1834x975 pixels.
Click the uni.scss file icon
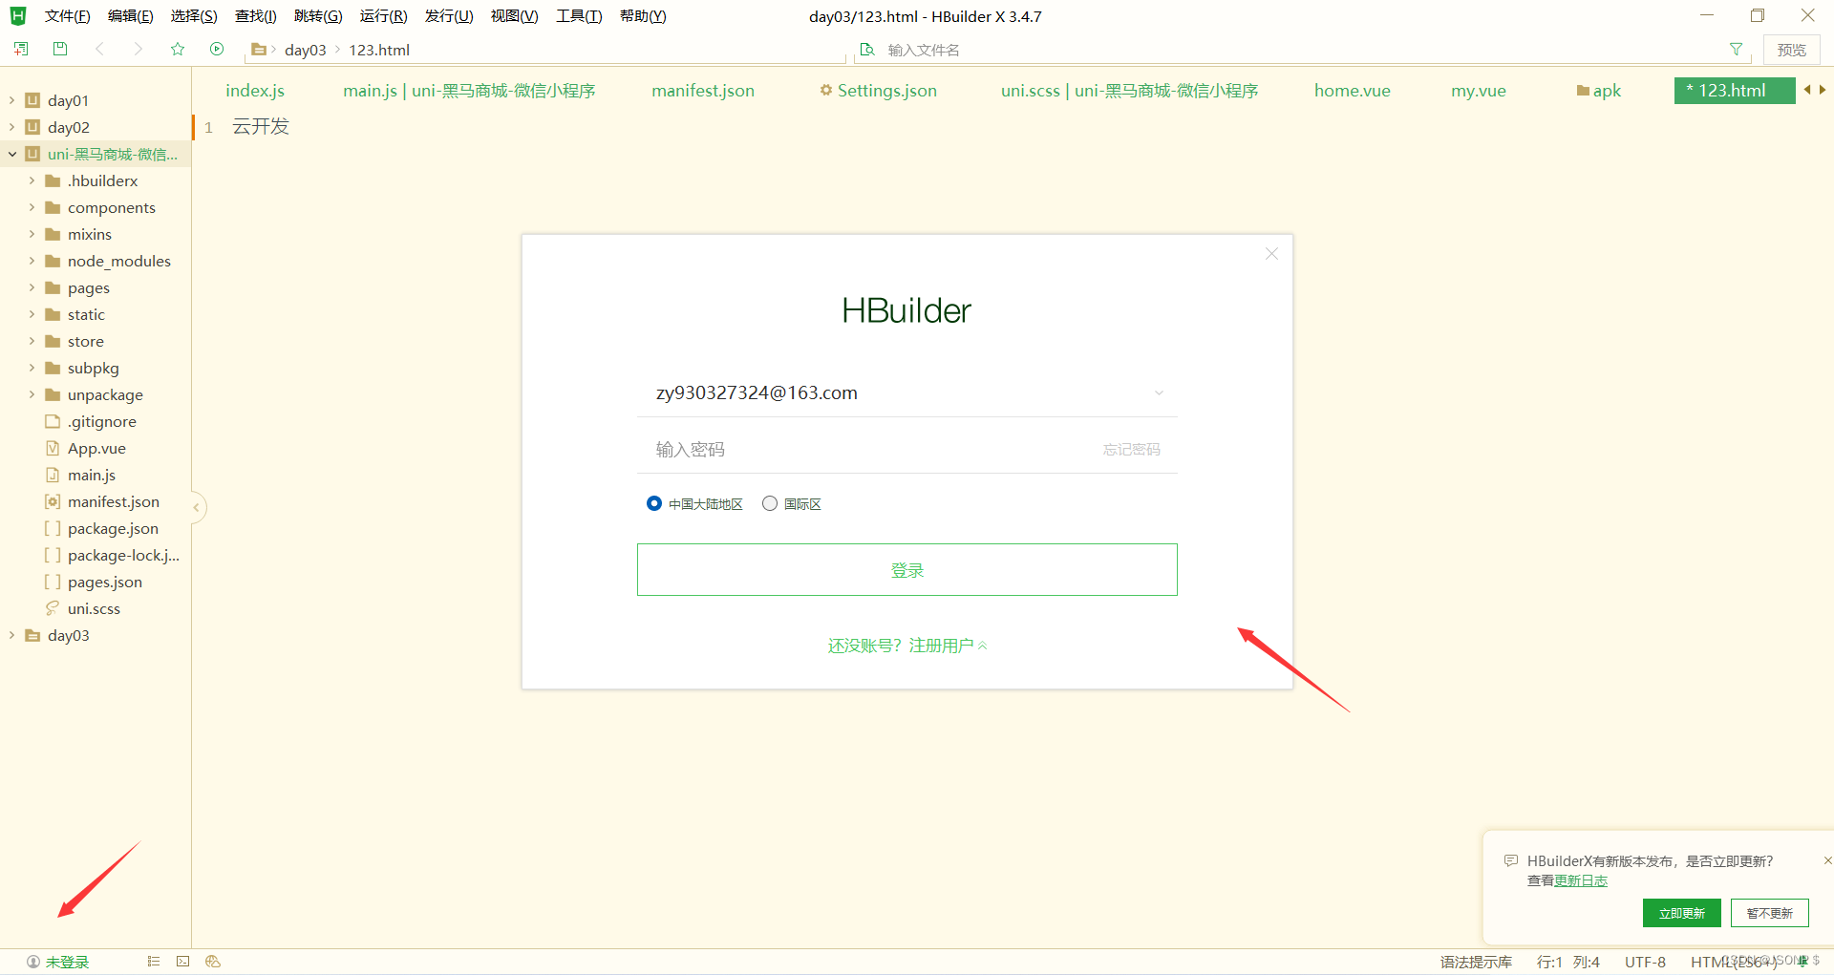coord(53,608)
